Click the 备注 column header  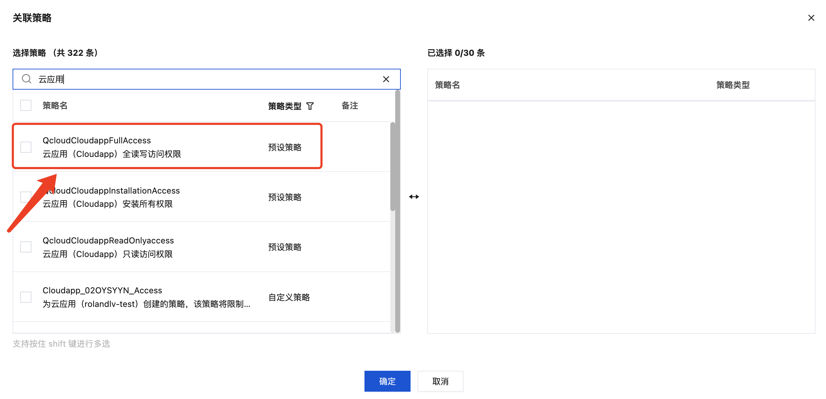click(x=349, y=106)
